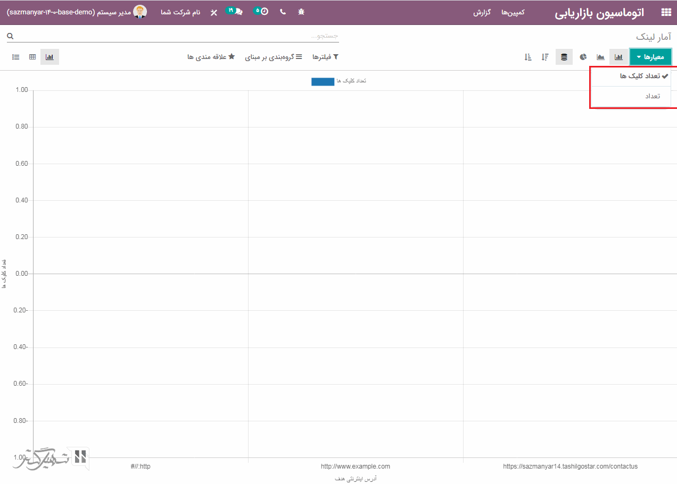Click the اتوماسیون بازاریابی app title
Screen dimensions: 677x484
599,13
